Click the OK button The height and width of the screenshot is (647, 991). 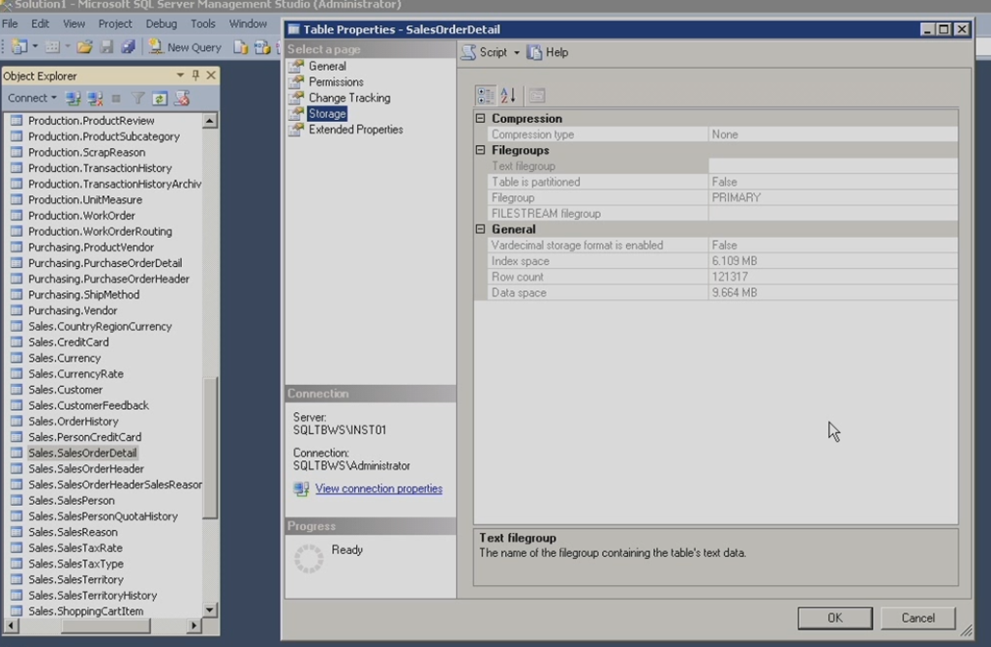click(x=835, y=618)
